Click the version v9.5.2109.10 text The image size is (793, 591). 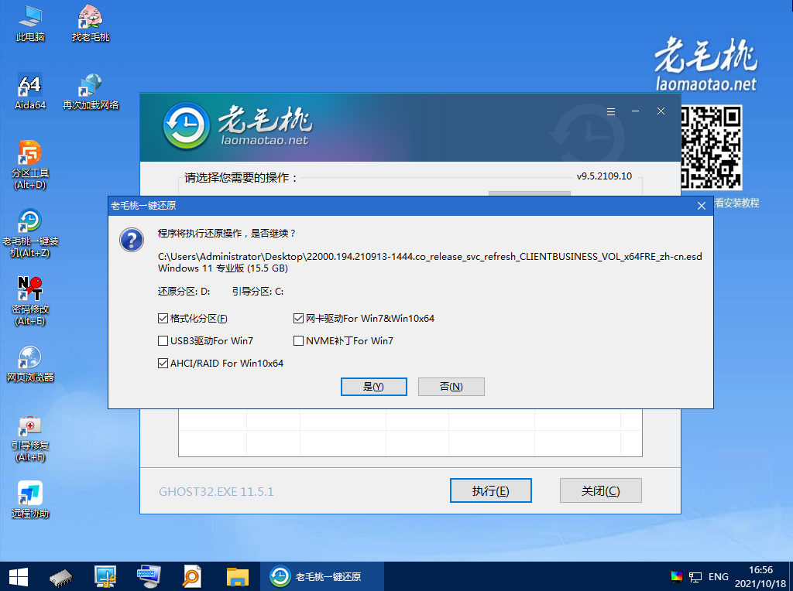point(604,176)
